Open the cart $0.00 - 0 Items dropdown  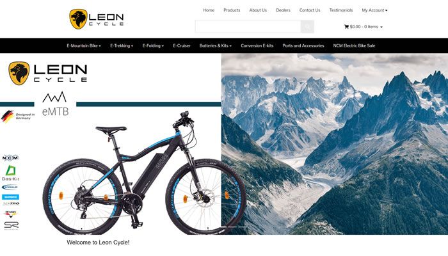click(x=364, y=27)
